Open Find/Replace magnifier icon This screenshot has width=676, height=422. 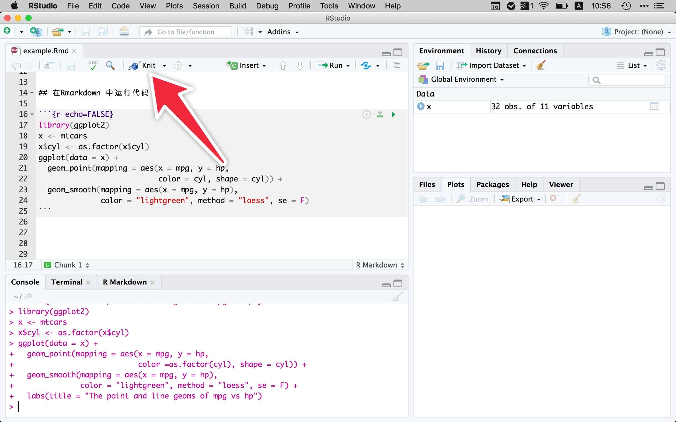click(110, 65)
